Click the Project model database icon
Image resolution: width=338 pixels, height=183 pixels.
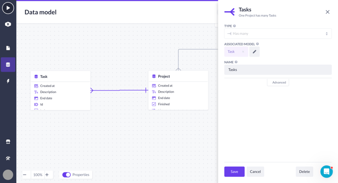pyautogui.click(x=154, y=76)
